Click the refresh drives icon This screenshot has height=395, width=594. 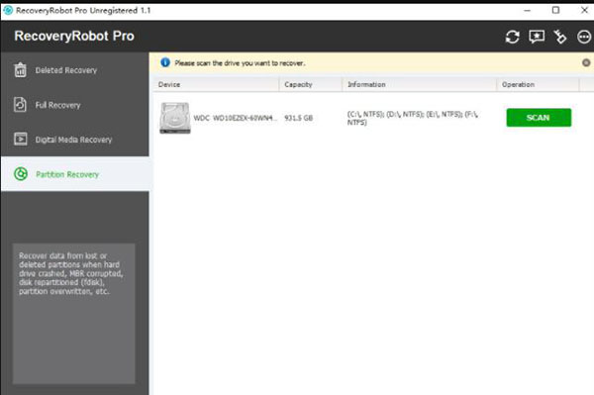(512, 37)
